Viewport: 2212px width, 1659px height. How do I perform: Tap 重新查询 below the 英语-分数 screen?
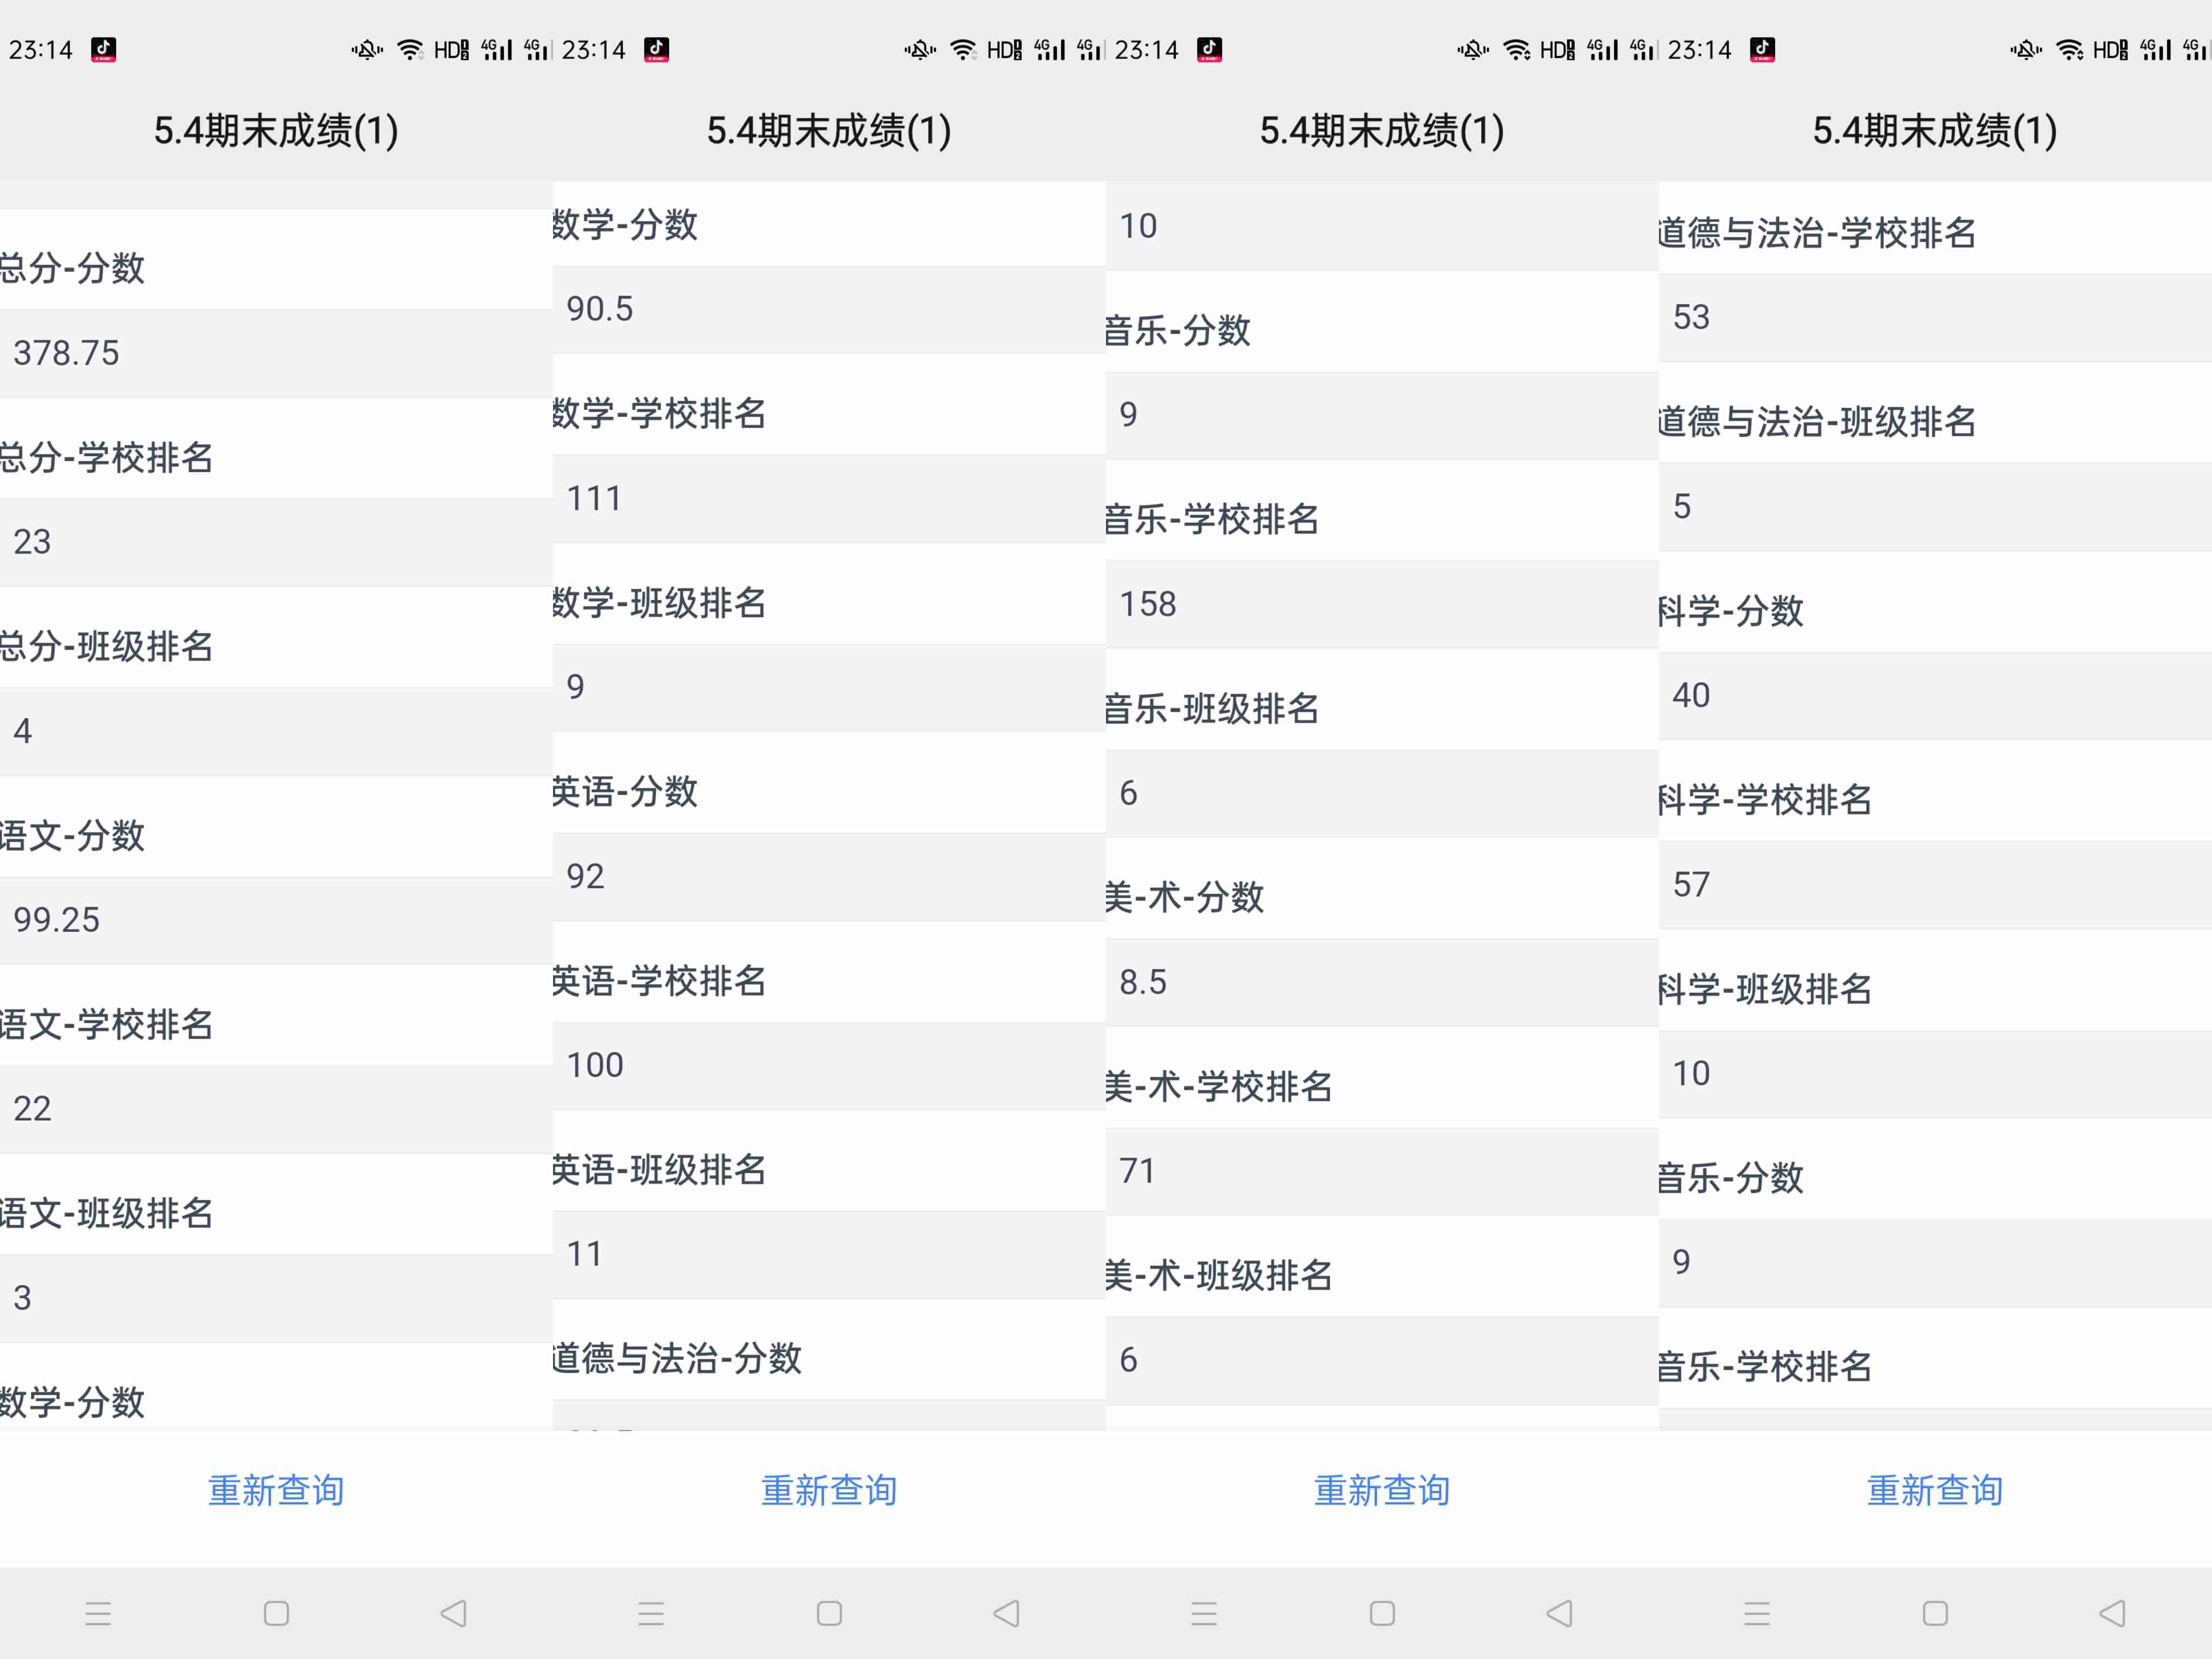click(829, 1490)
